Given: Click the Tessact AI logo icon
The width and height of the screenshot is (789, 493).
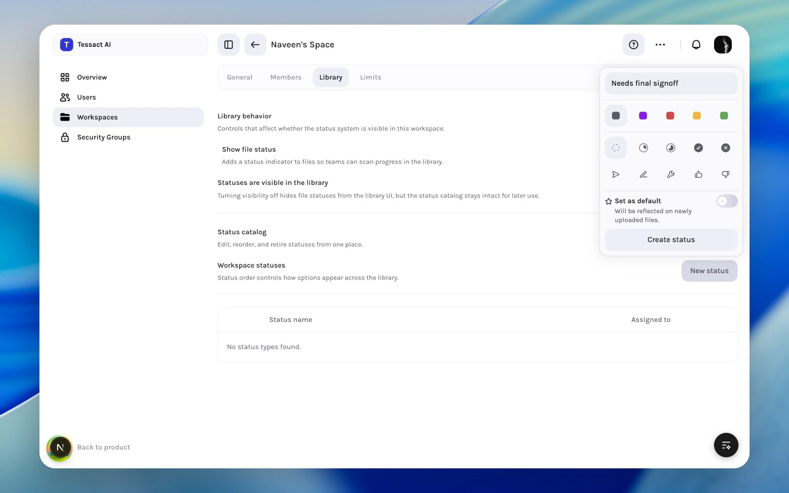Looking at the screenshot, I should point(67,45).
